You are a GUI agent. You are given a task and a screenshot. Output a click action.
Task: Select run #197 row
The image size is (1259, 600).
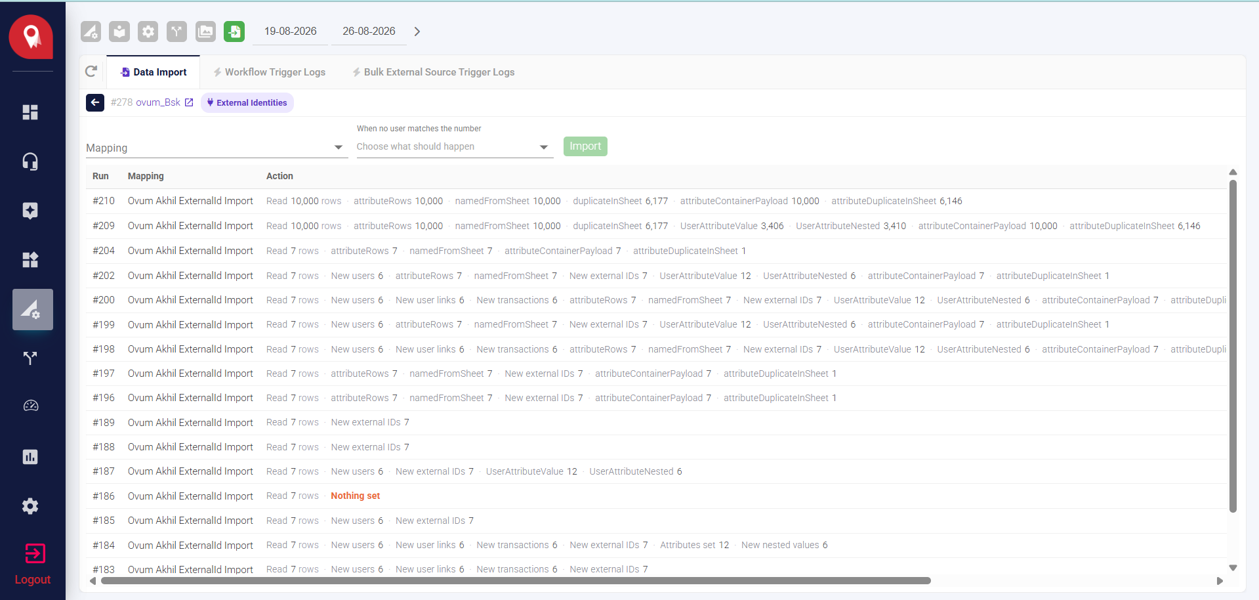click(x=656, y=374)
